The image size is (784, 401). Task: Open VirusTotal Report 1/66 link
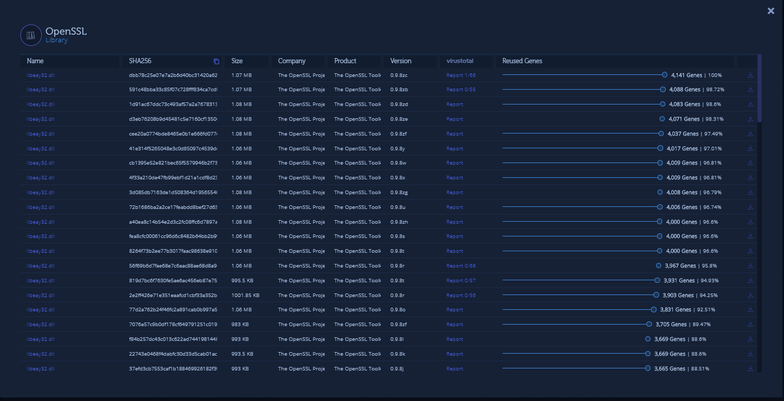[x=461, y=75]
